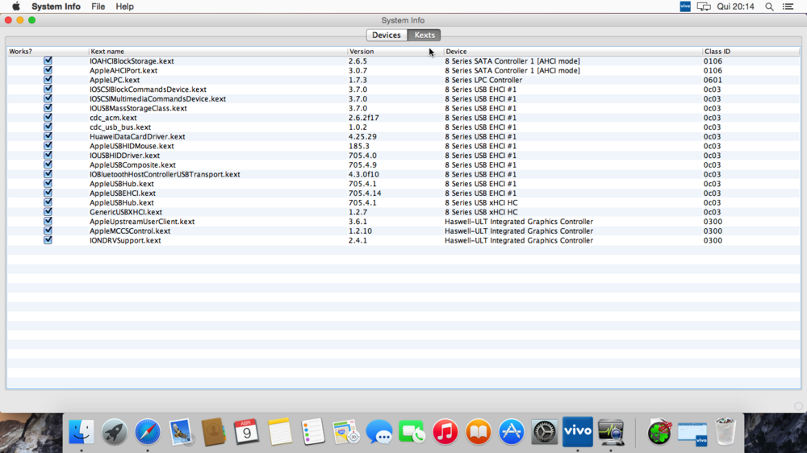Open System Preferences from the dock
The width and height of the screenshot is (807, 453).
coord(545,432)
